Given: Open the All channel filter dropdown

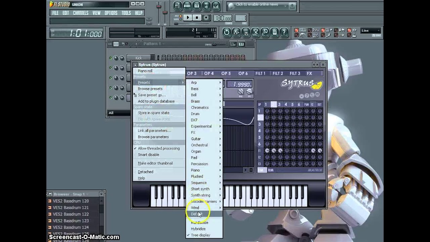Looking at the screenshot, I should click(118, 113).
